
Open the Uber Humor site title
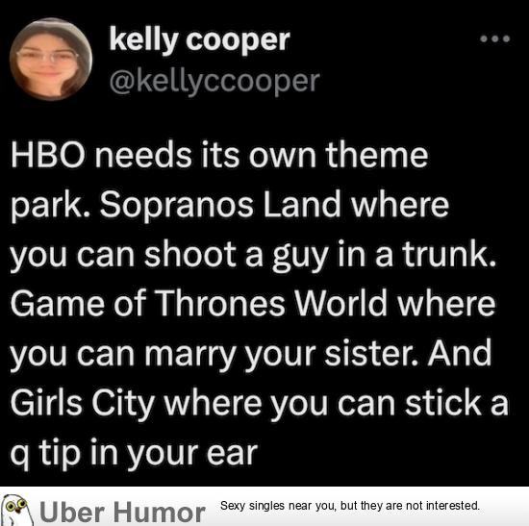(122, 513)
